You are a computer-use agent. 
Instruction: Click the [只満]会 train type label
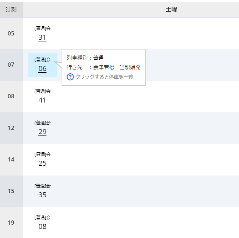point(43,154)
